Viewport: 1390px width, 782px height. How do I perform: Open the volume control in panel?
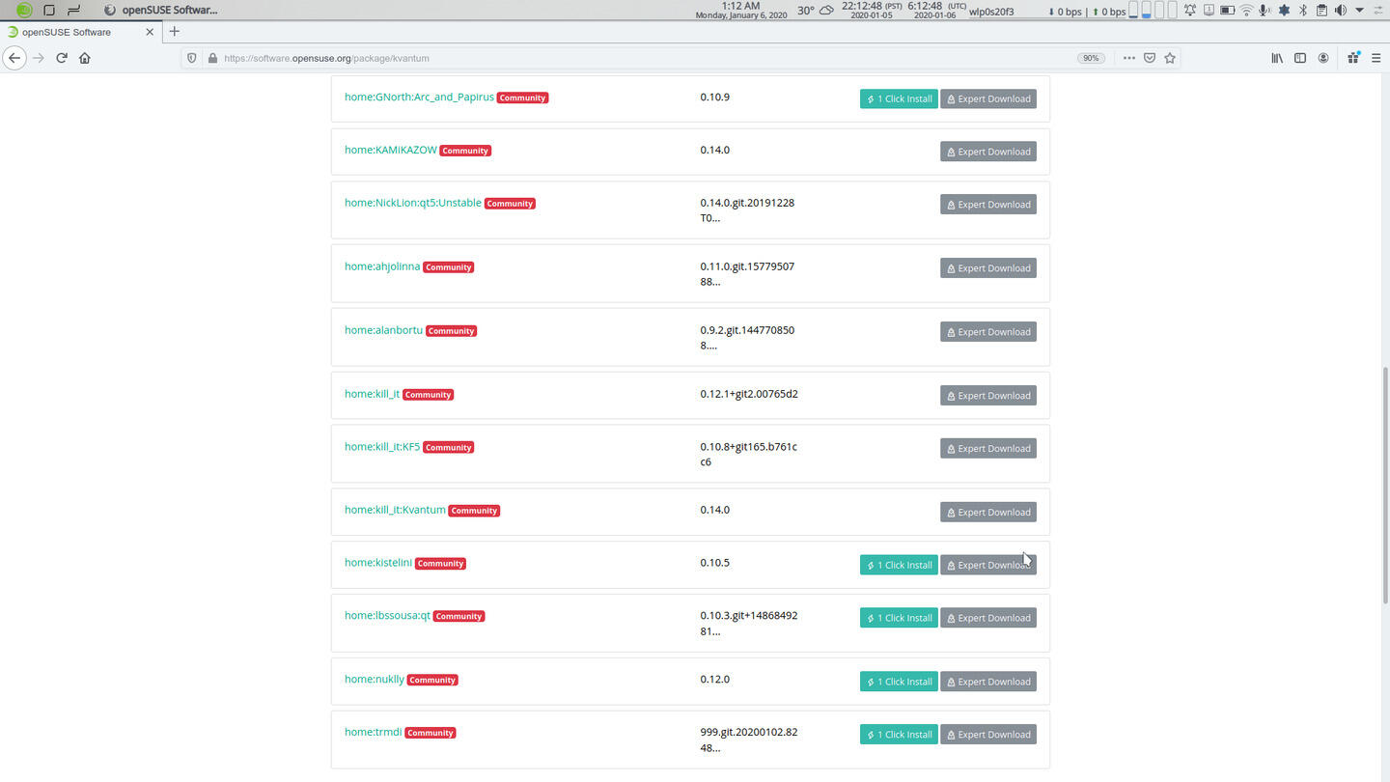[1340, 11]
